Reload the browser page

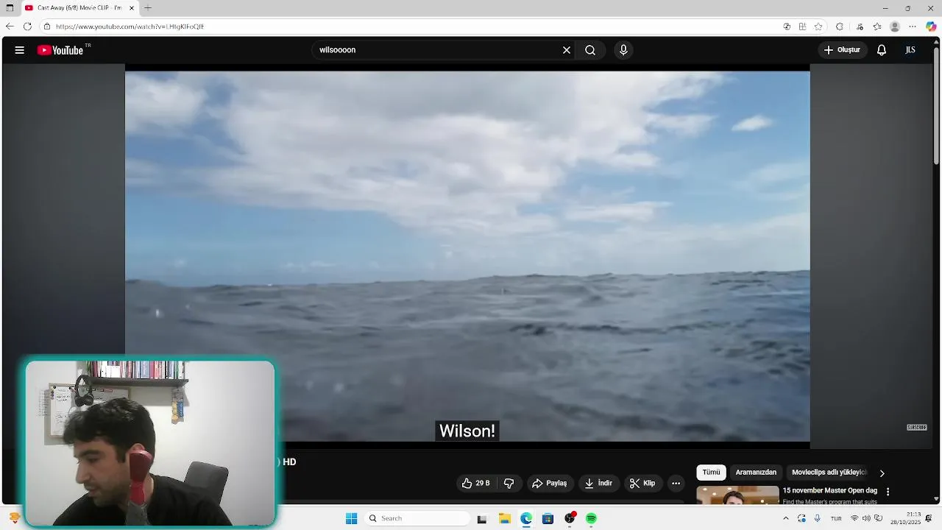point(27,26)
